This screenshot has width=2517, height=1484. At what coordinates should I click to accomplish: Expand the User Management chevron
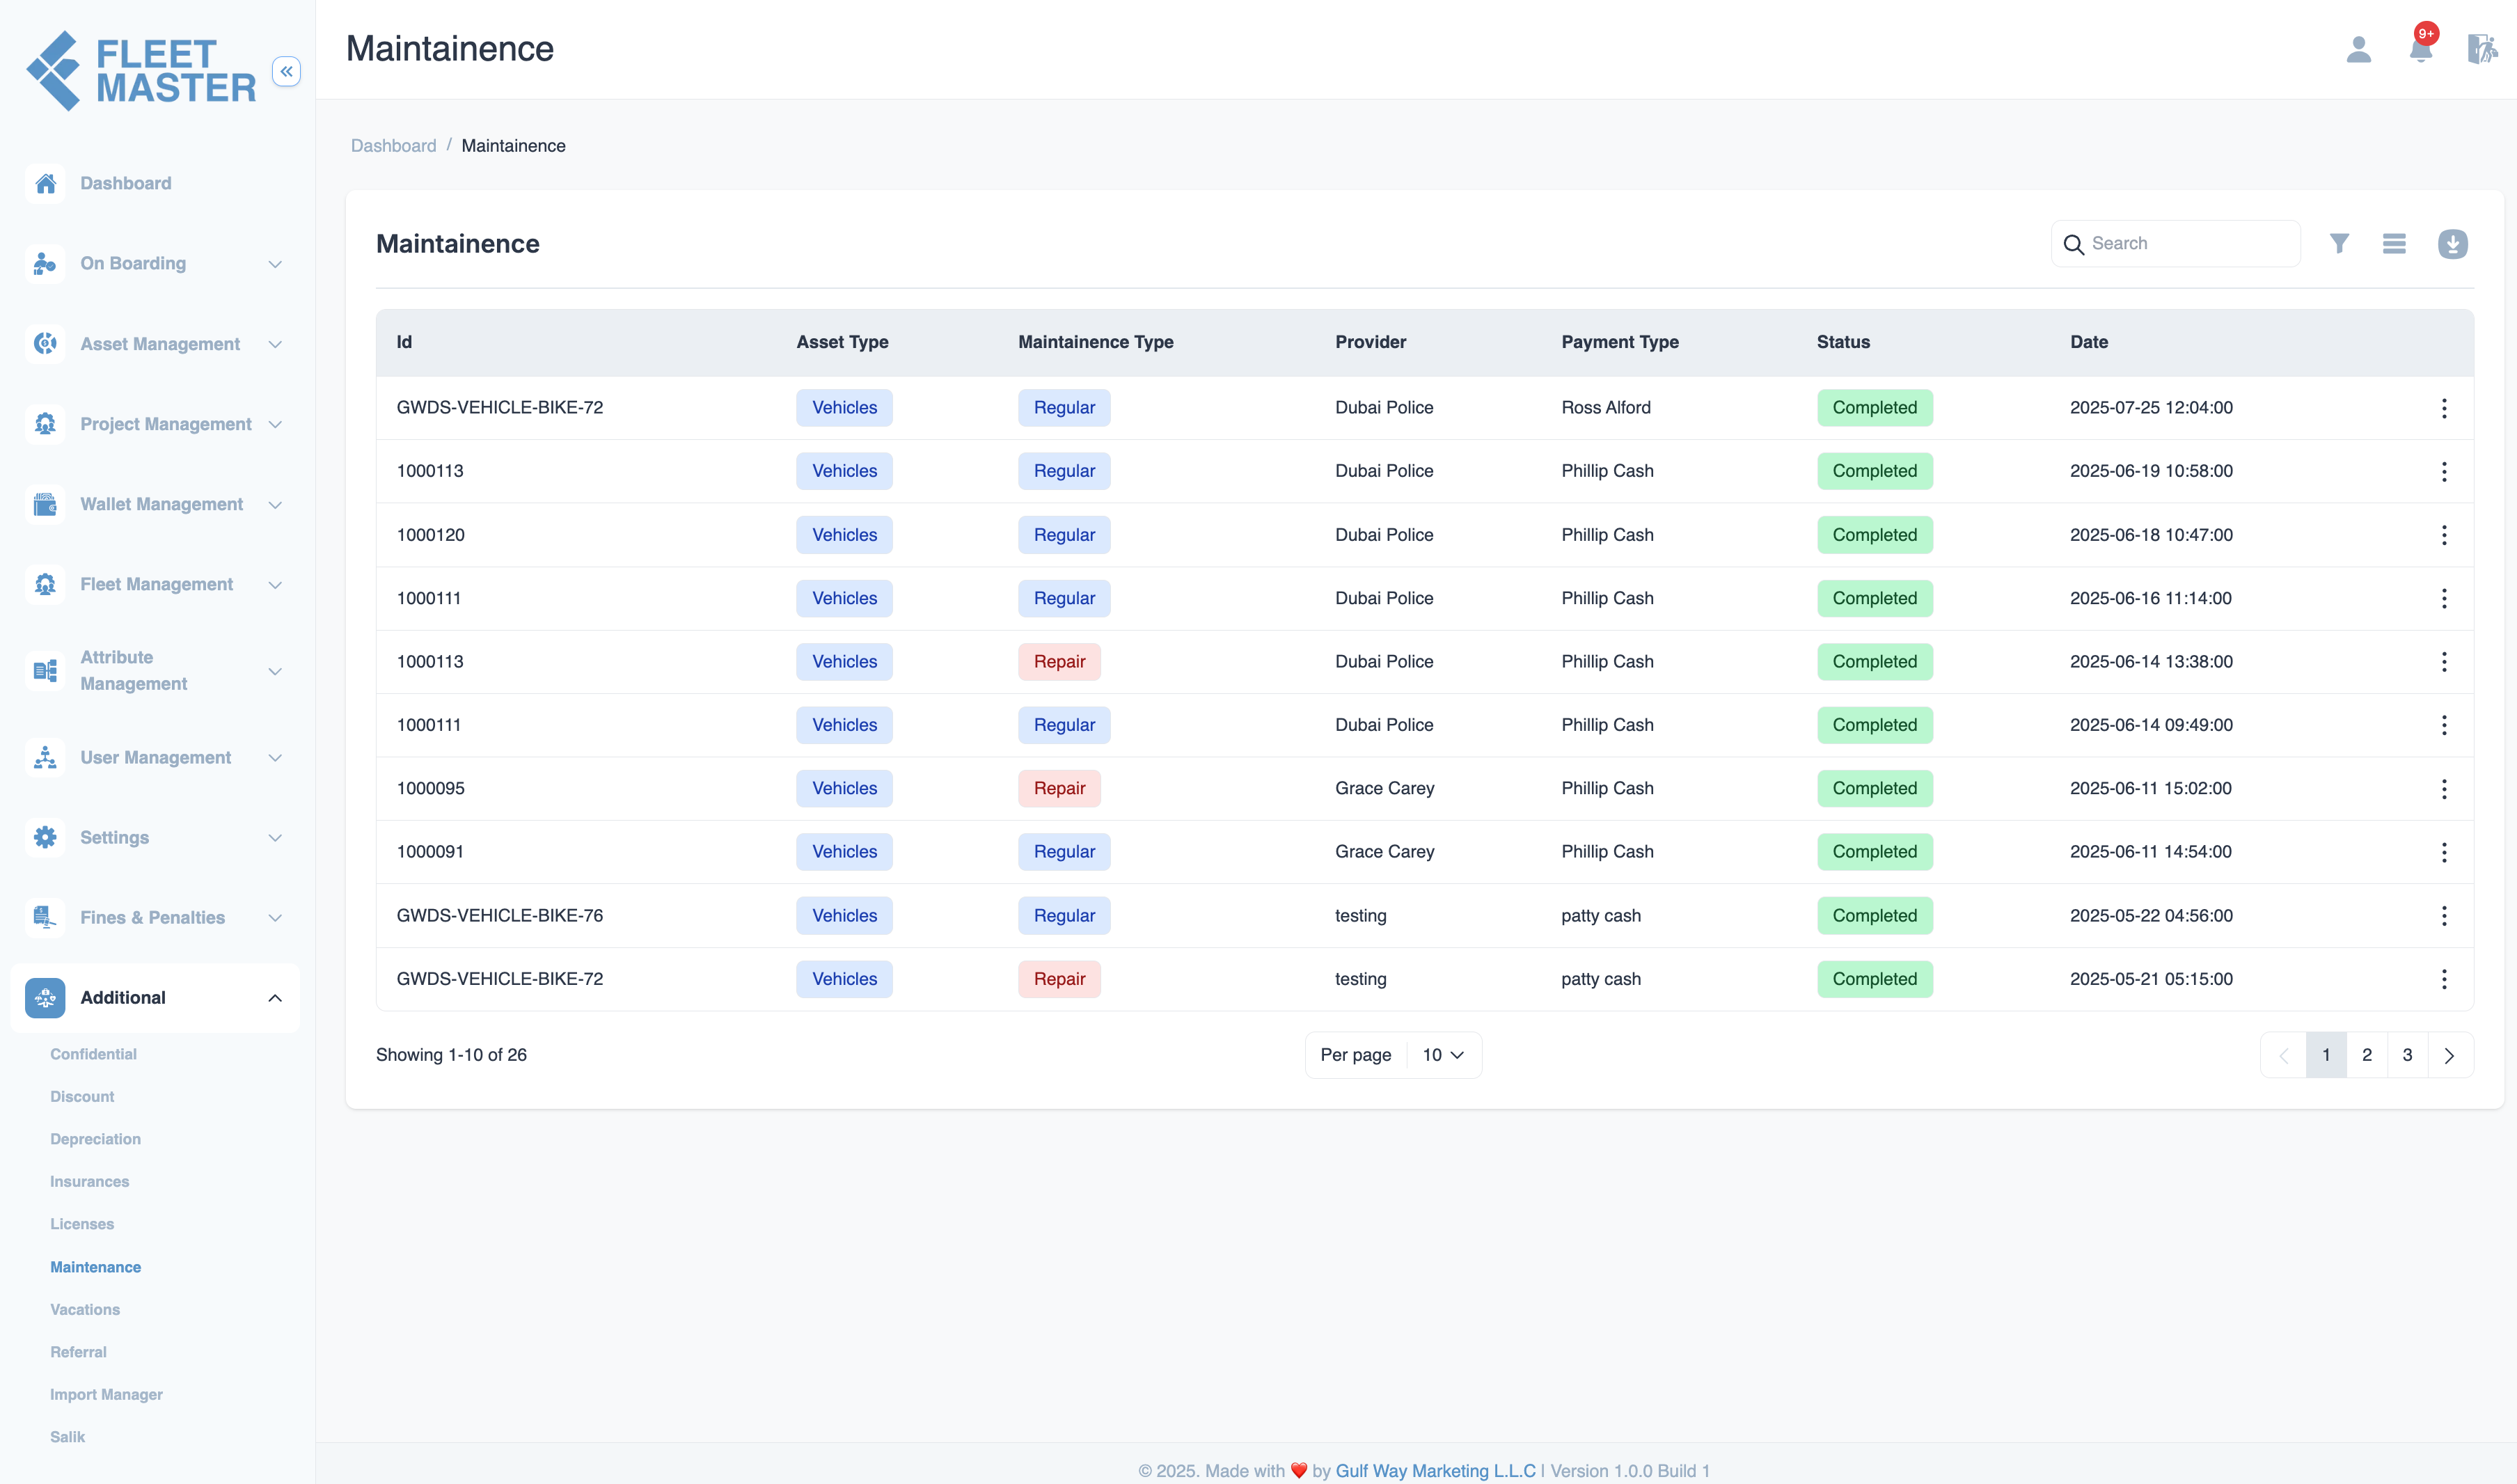pos(275,758)
